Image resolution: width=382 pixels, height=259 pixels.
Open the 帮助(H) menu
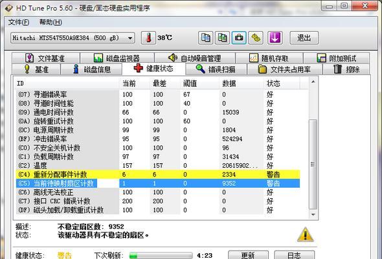pos(51,23)
